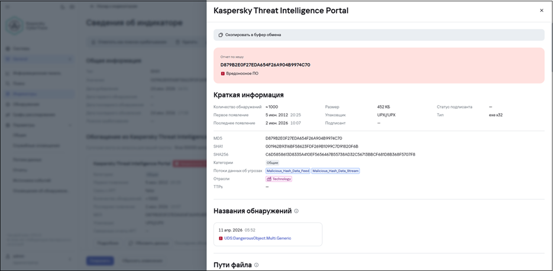The width and height of the screenshot is (553, 271).
Task: Click the 'Названия обнаружений' section heading
Action: coord(253,211)
